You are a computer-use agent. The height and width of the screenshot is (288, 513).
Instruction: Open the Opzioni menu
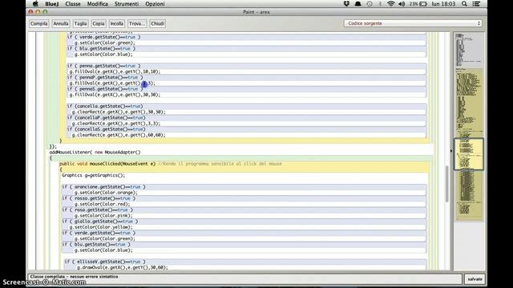click(x=155, y=4)
